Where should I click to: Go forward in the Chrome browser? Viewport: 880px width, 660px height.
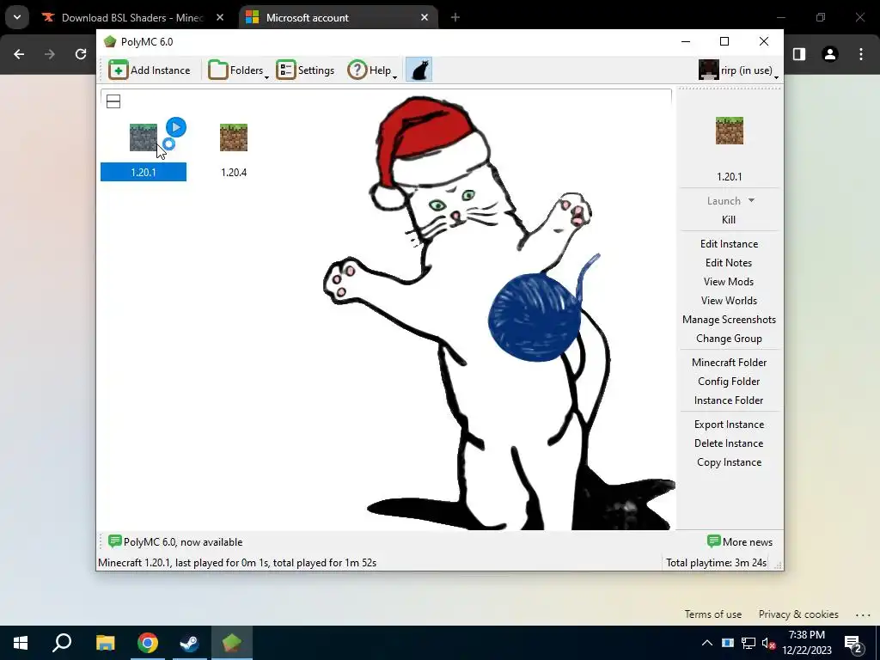pos(50,54)
